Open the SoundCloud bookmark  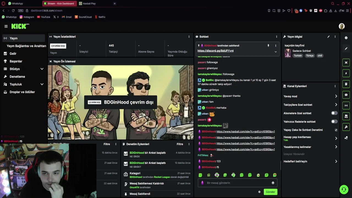click(83, 17)
